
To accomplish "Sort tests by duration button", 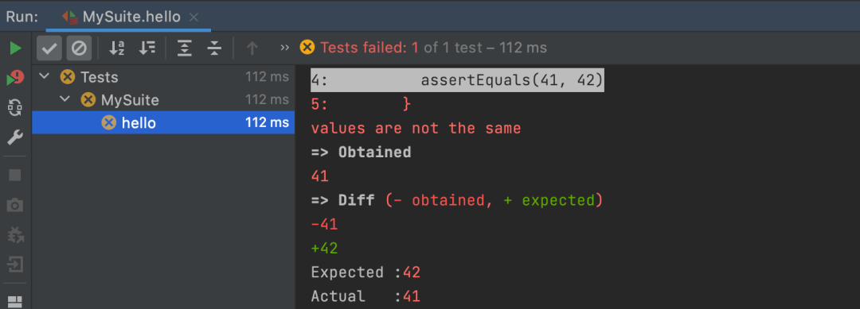I will pyautogui.click(x=147, y=48).
